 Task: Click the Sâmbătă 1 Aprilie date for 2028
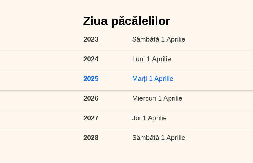(159, 138)
